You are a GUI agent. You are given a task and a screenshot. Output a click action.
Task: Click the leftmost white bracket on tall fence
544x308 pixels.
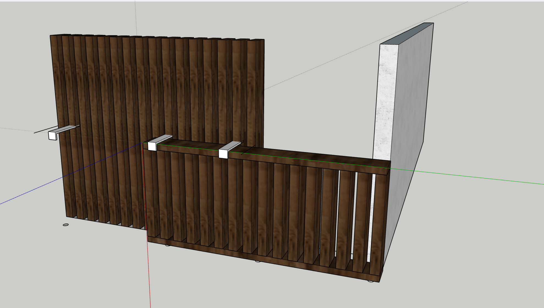click(53, 135)
